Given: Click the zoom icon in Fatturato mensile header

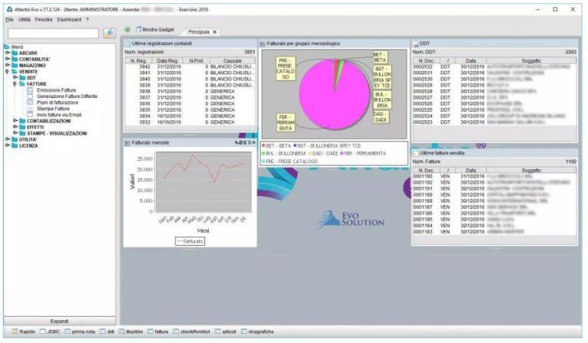Looking at the screenshot, I should pos(237,142).
